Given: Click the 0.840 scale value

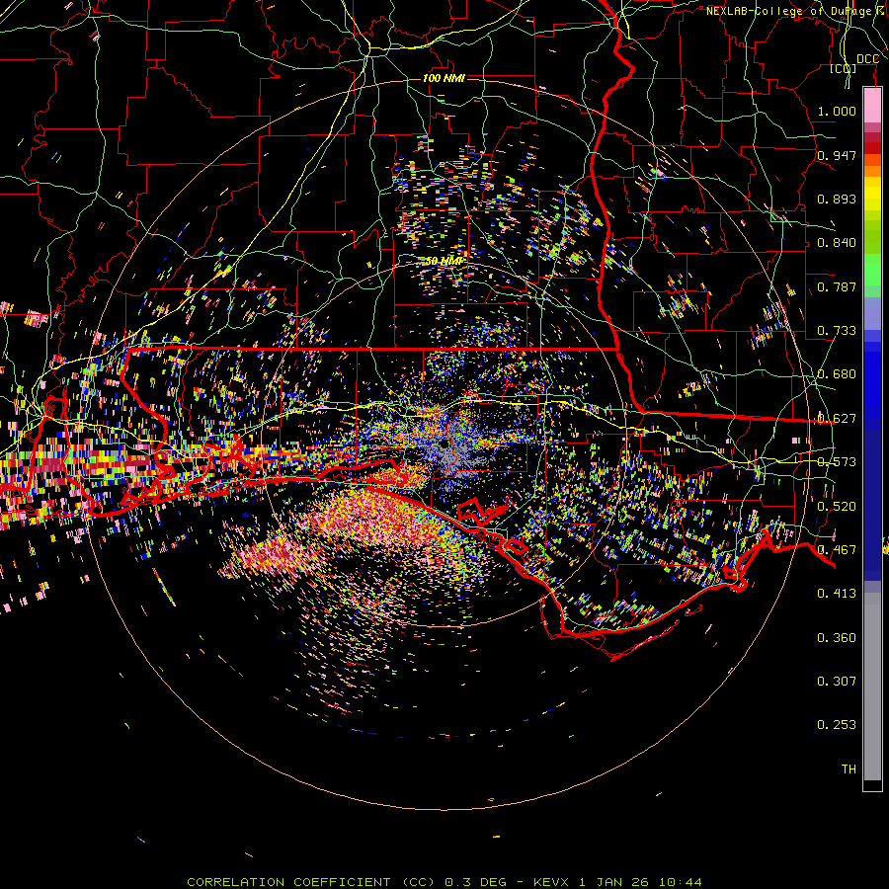Looking at the screenshot, I should coord(837,242).
